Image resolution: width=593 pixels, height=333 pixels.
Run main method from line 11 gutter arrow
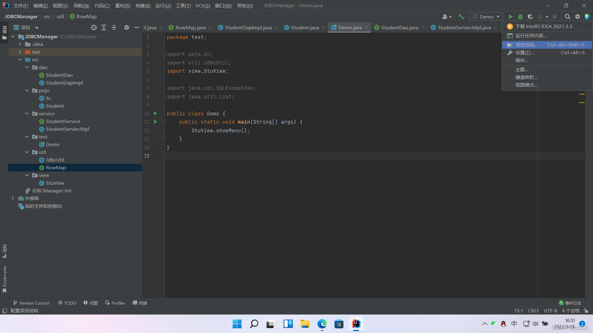155,122
